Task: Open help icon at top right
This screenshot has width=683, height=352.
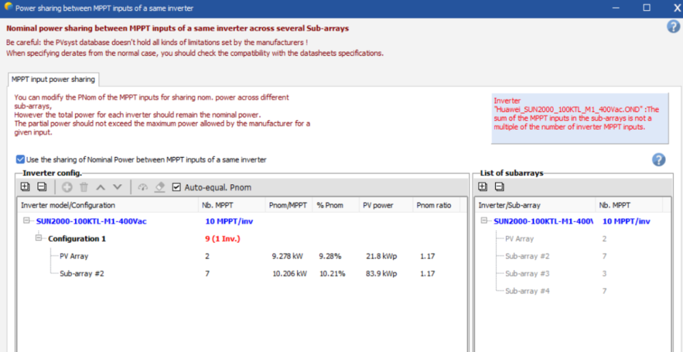Action: click(673, 27)
